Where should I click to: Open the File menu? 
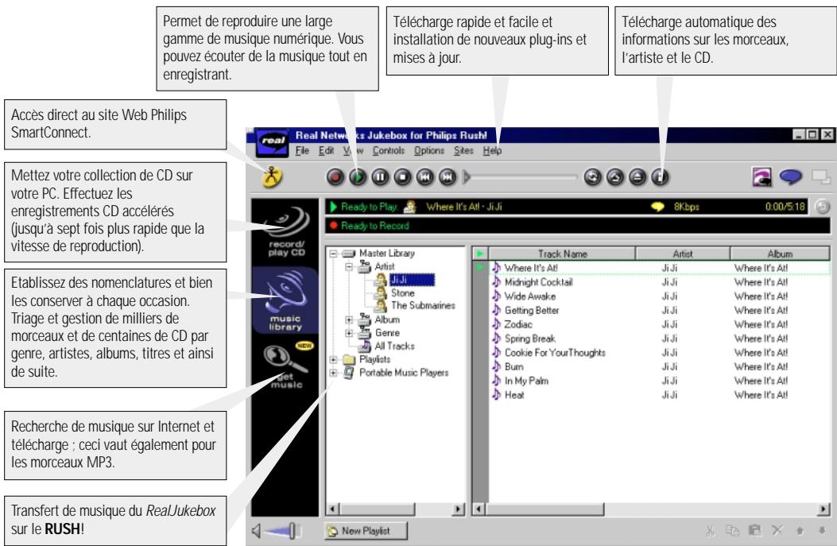tap(302, 150)
